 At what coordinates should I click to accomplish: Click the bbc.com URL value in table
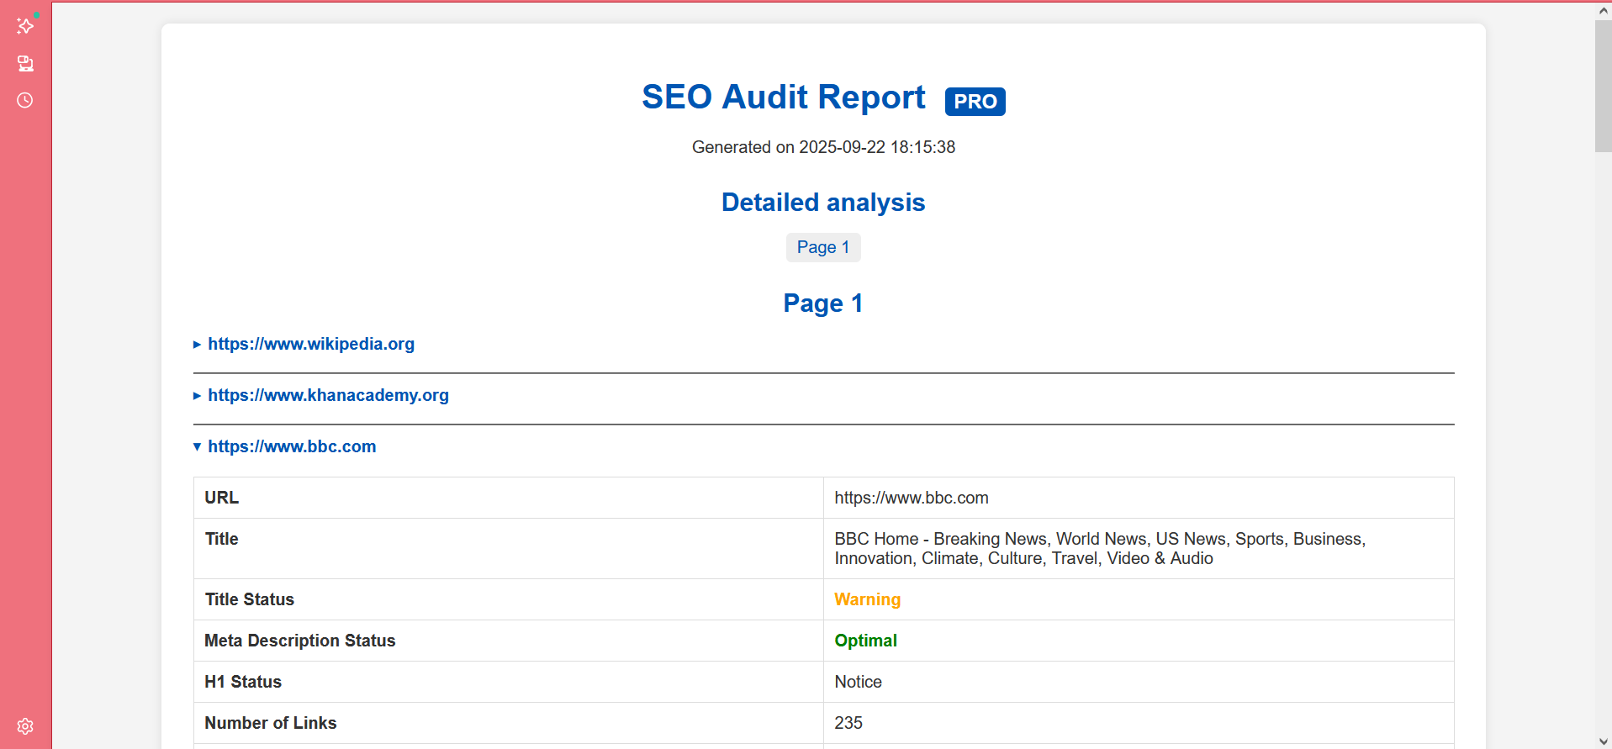tap(911, 498)
